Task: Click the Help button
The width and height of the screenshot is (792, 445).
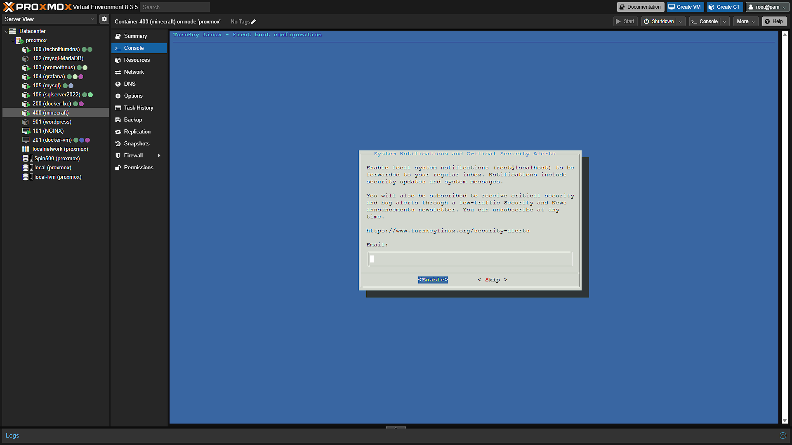Action: point(774,21)
